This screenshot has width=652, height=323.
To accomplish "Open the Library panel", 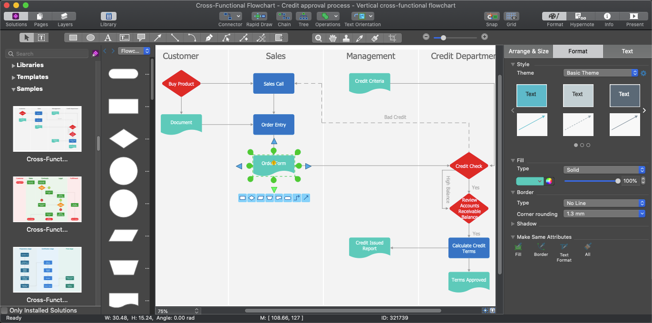I will pos(108,19).
